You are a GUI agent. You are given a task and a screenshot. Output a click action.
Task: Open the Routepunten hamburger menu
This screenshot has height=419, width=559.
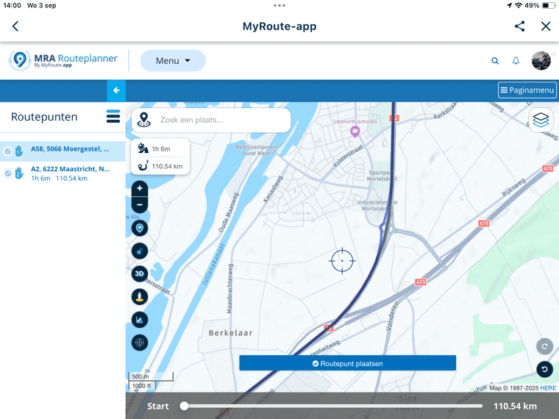point(113,116)
